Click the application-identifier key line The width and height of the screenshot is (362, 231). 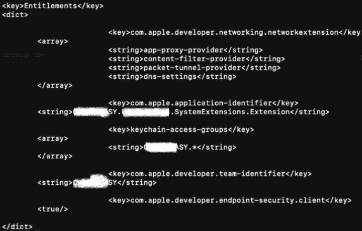tap(203, 103)
